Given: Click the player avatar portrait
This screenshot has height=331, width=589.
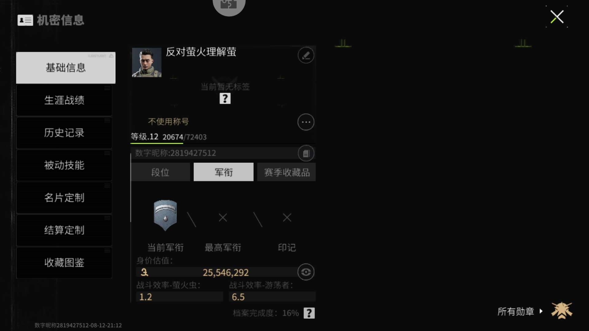Looking at the screenshot, I should coord(147,62).
